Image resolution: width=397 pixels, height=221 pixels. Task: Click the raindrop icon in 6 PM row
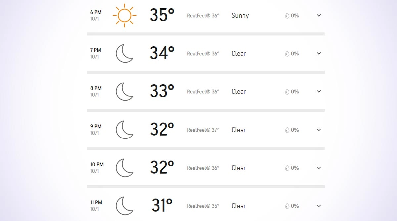point(287,16)
